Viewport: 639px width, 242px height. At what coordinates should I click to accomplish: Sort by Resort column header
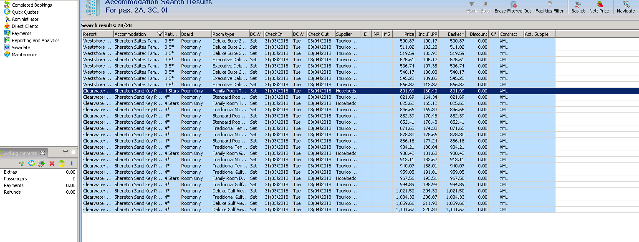[x=98, y=34]
